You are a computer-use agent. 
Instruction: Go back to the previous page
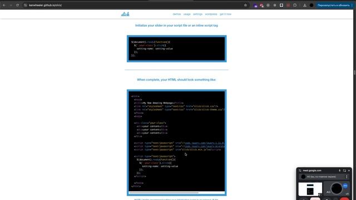(x=4, y=5)
